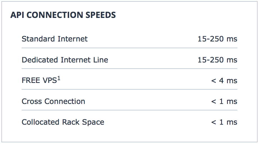This screenshot has width=259, height=144.
Task: Click the Standard Internet 15-250 ms value
Action: pyautogui.click(x=217, y=39)
